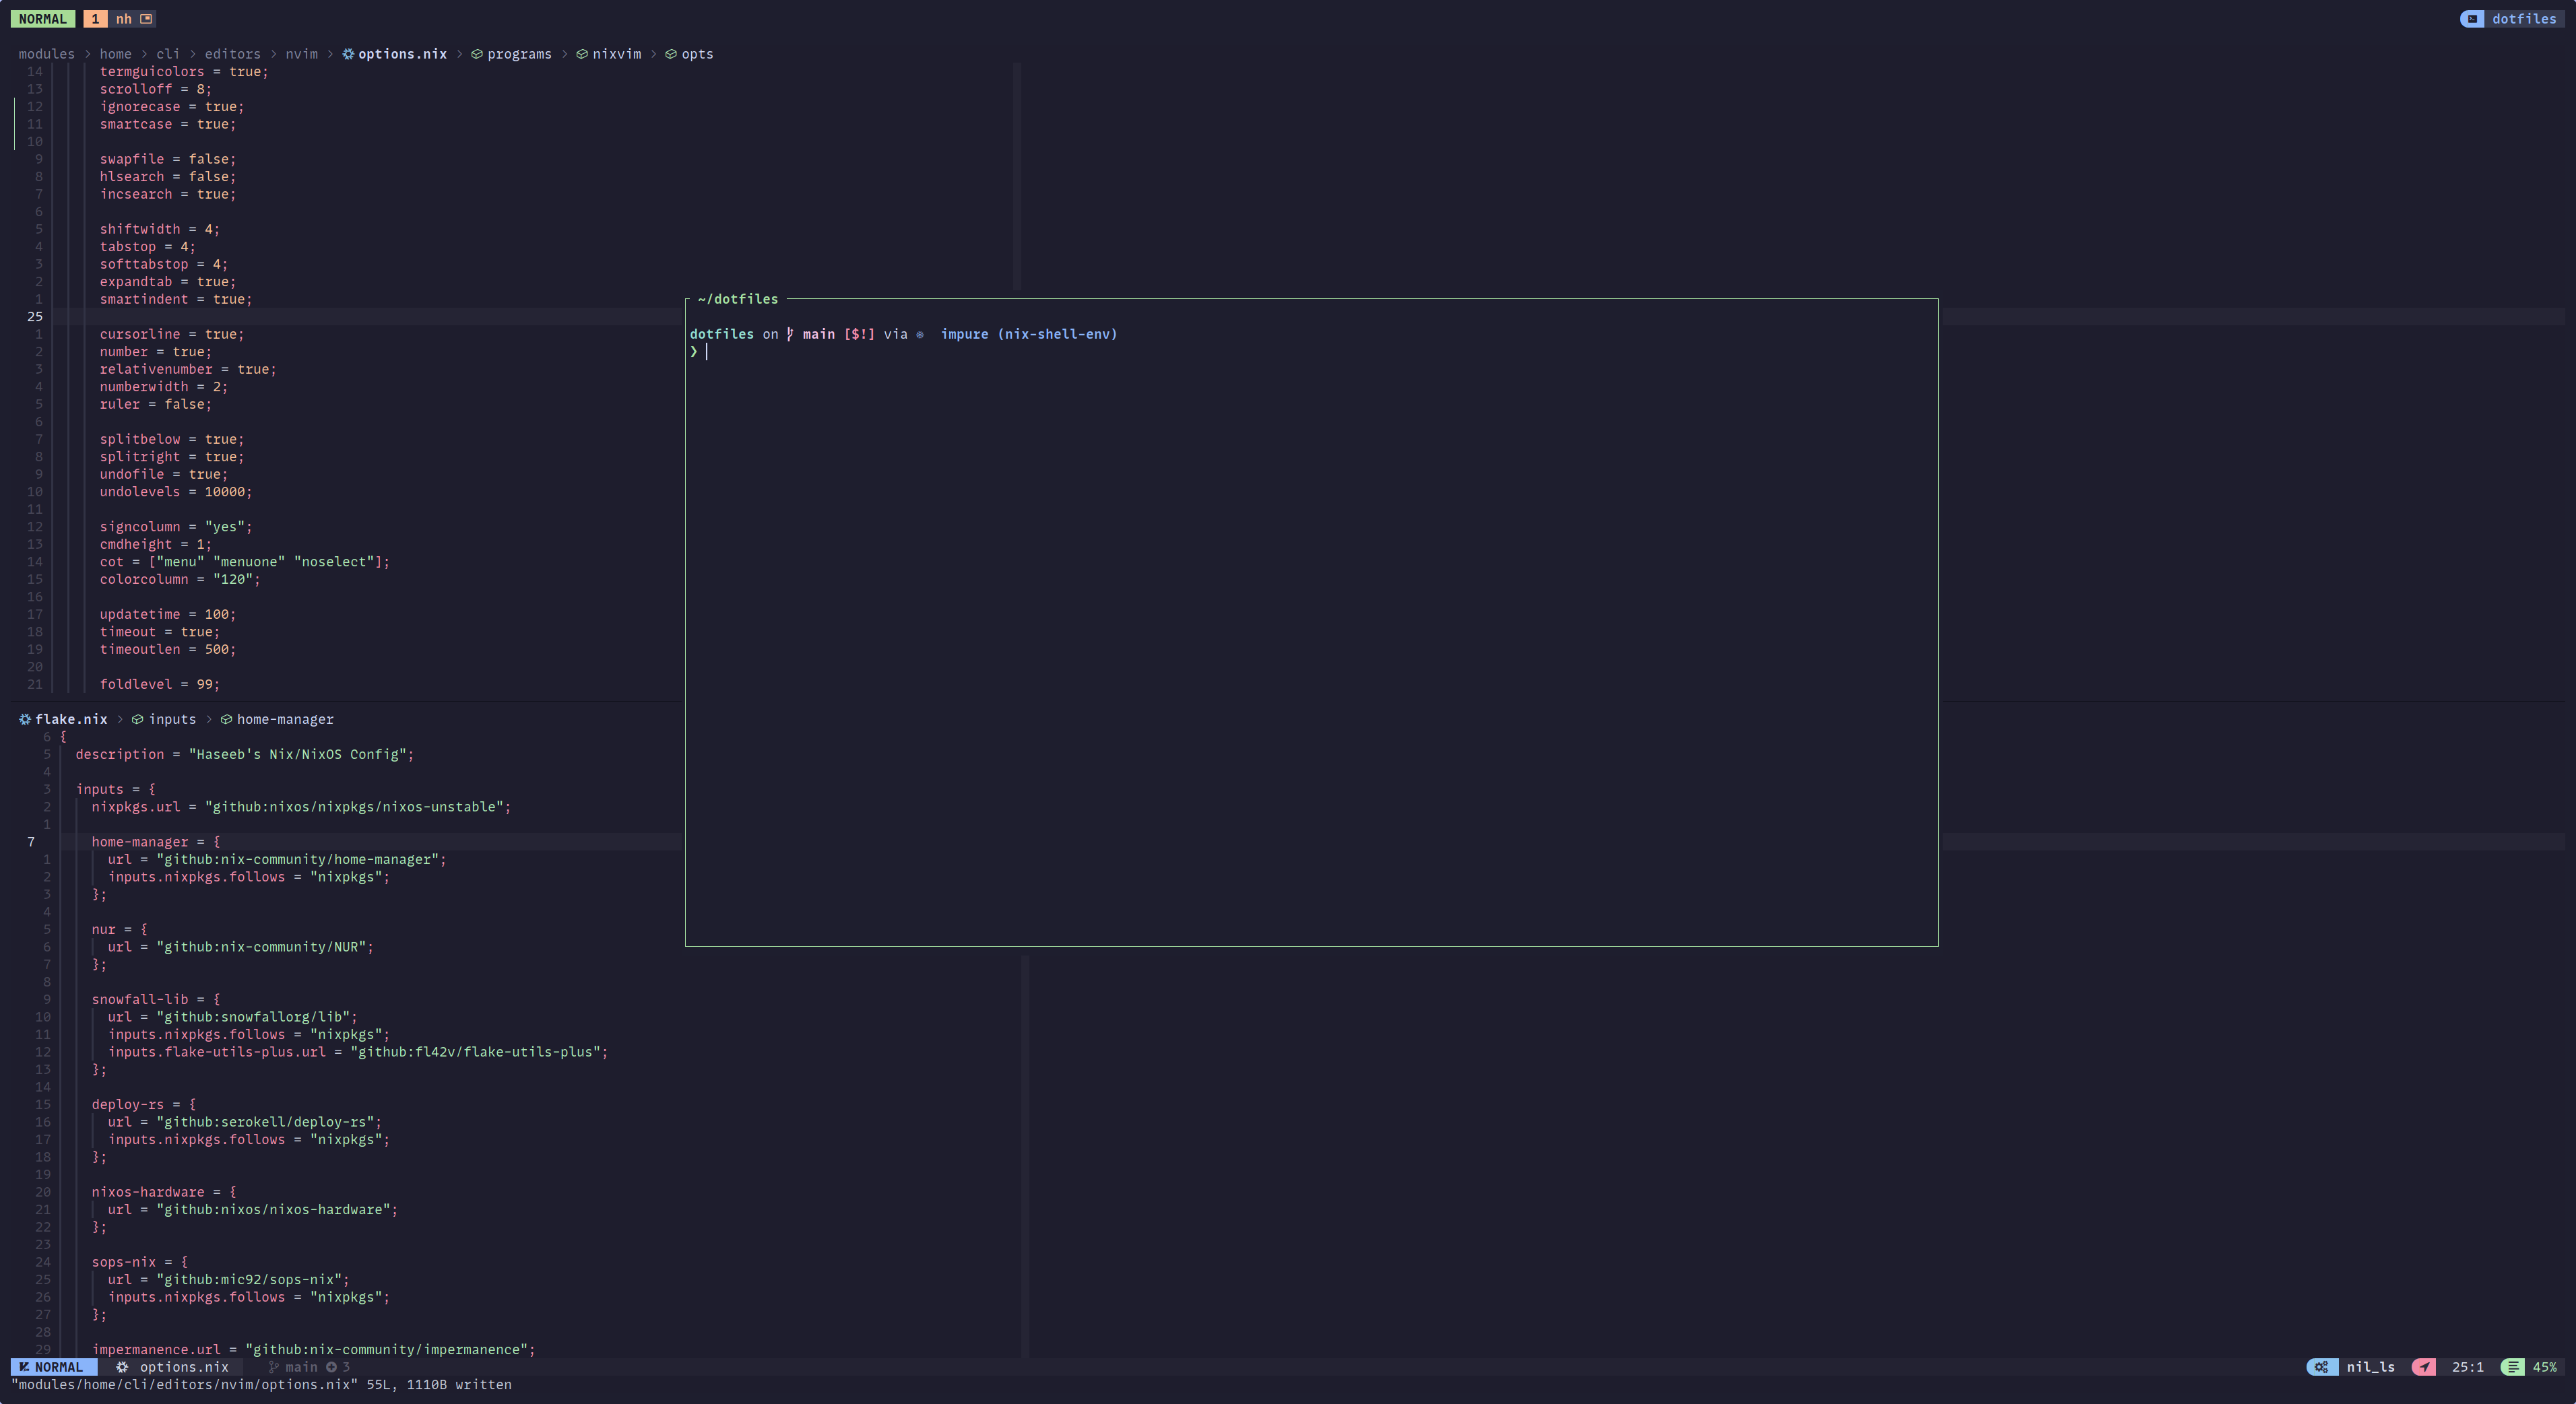Click options.nix filename in the statusline
The height and width of the screenshot is (1404, 2576).
184,1367
